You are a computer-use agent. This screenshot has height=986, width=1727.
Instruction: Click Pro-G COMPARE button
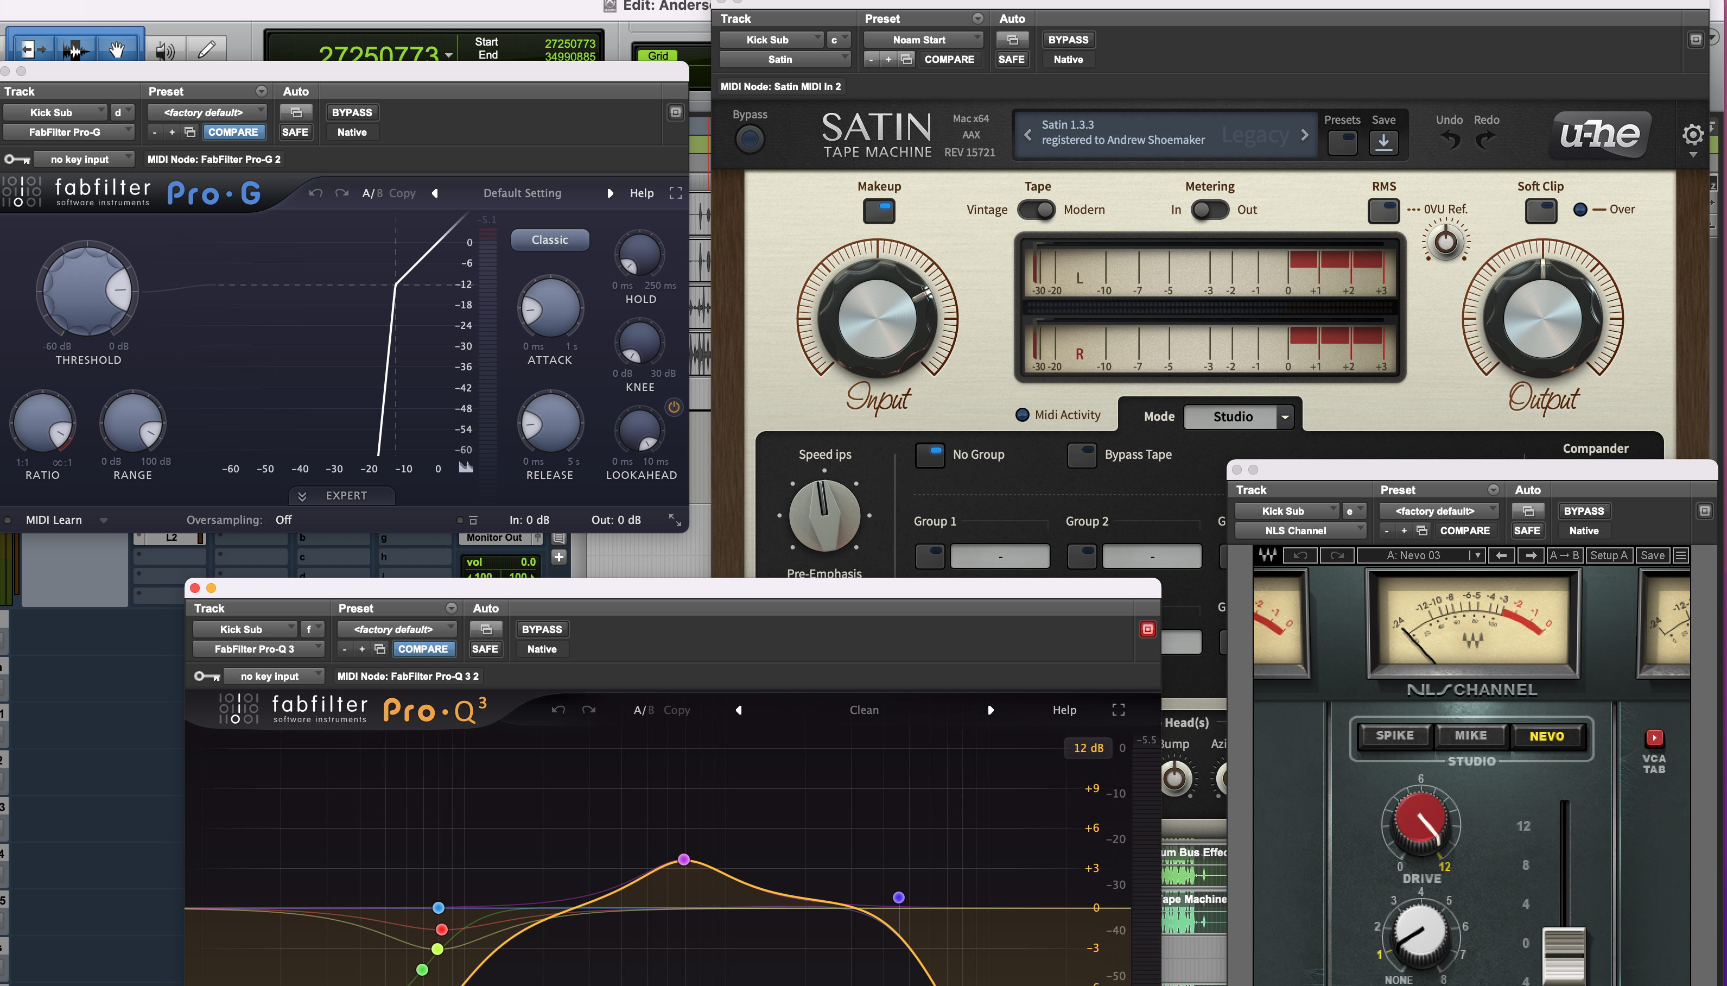(233, 132)
